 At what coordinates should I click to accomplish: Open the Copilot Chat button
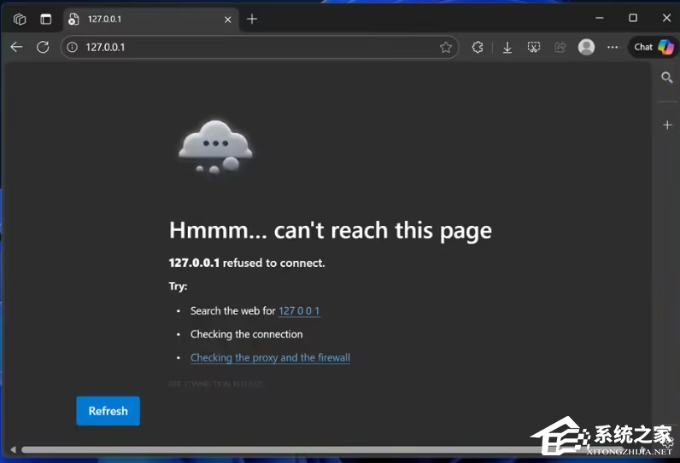[x=654, y=47]
